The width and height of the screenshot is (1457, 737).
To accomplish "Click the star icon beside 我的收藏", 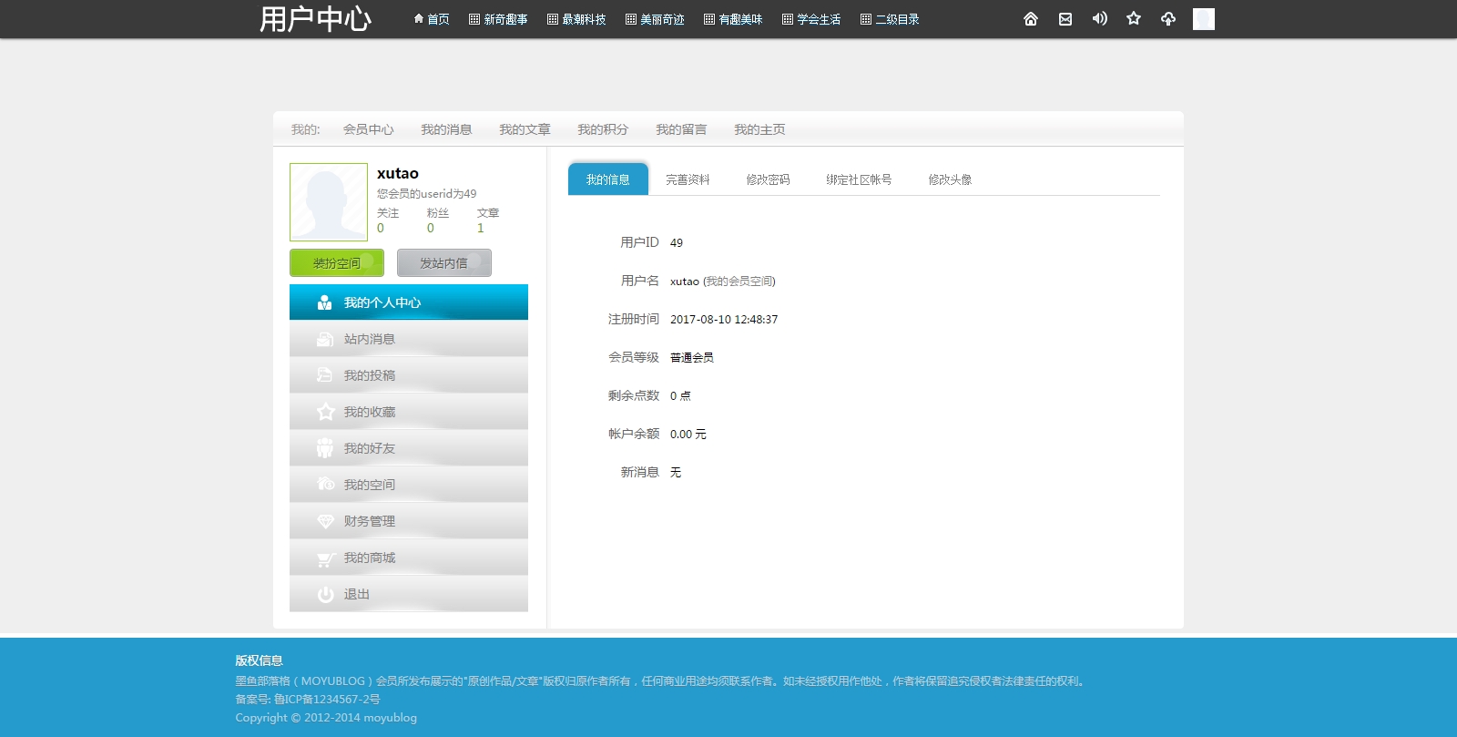I will pyautogui.click(x=325, y=413).
